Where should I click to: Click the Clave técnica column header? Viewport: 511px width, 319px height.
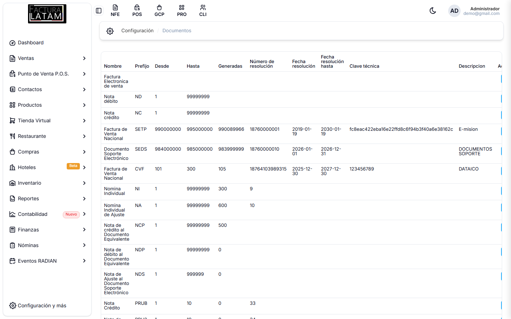(x=364, y=66)
